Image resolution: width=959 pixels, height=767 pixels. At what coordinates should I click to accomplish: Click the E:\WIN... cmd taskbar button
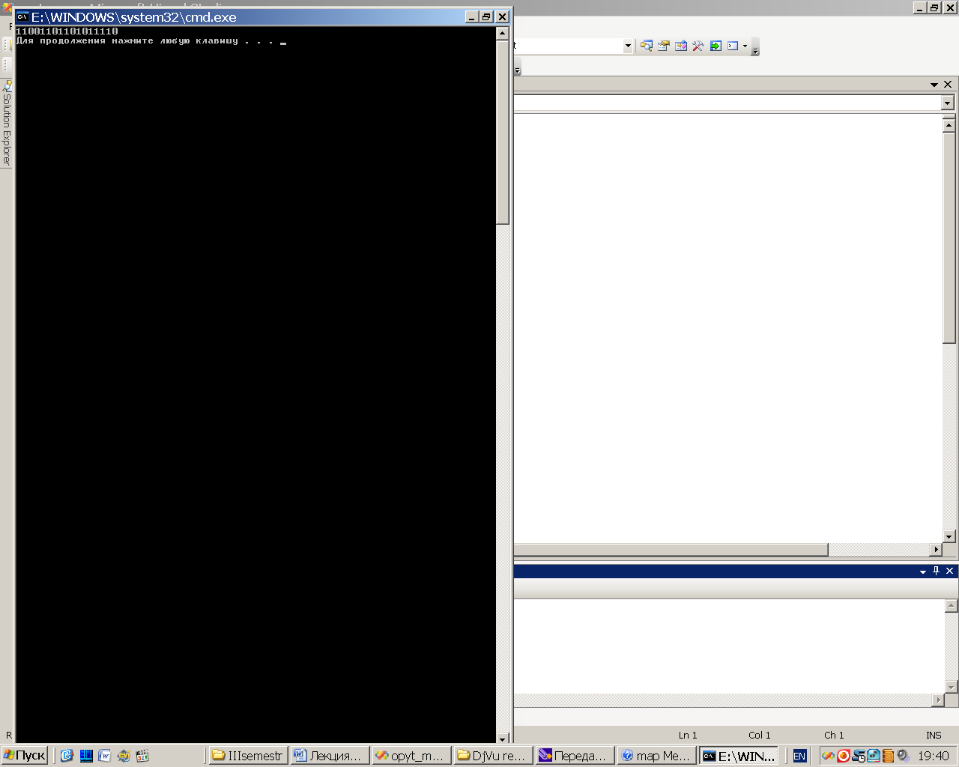tap(739, 756)
